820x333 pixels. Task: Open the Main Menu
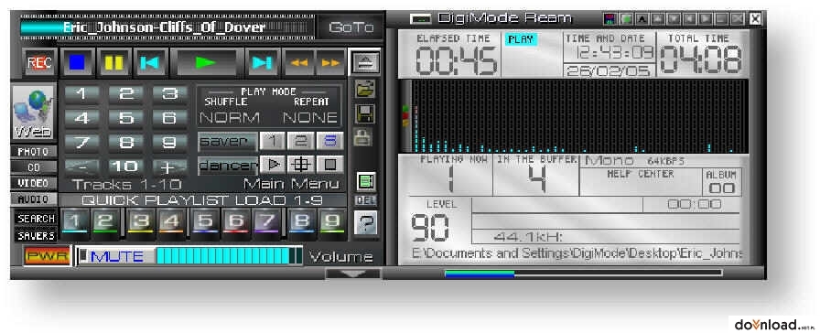click(x=291, y=184)
